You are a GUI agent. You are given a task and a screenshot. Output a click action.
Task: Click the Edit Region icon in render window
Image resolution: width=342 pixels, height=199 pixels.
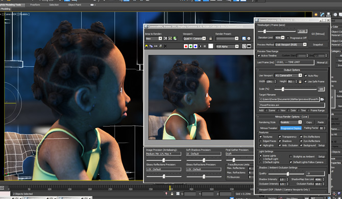[165, 39]
